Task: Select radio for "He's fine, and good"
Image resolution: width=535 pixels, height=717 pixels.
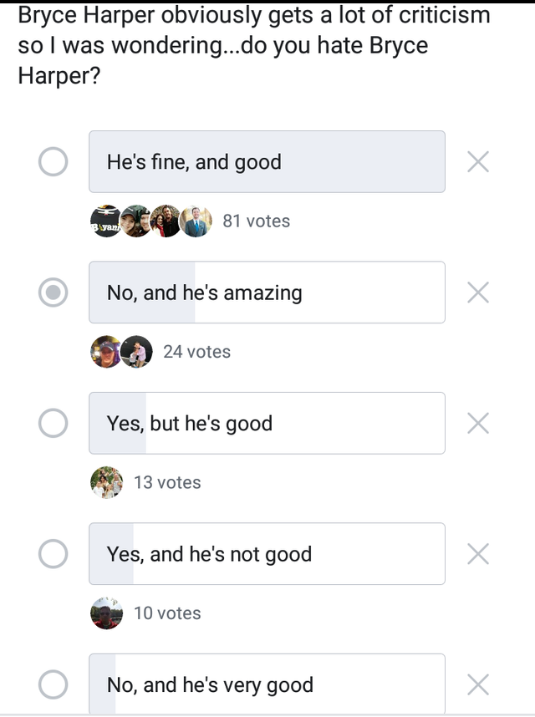Action: click(x=53, y=161)
